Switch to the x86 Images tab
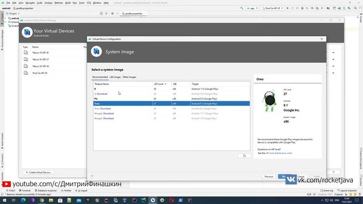The height and width of the screenshot is (204, 363). coord(115,77)
